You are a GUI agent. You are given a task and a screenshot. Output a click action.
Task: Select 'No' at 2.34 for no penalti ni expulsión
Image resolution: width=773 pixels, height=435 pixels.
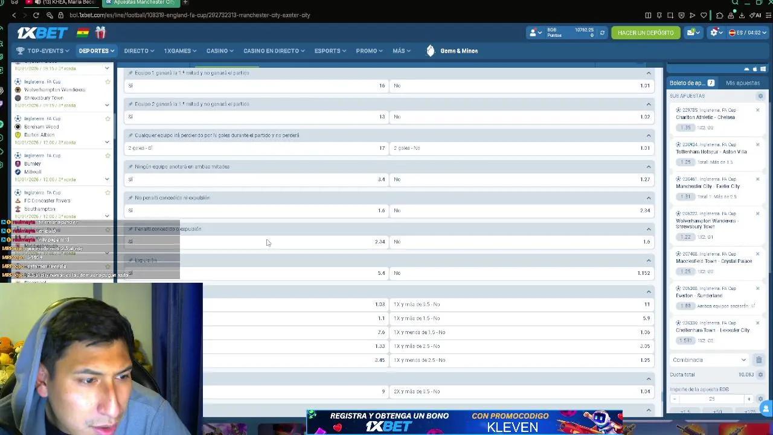click(522, 211)
